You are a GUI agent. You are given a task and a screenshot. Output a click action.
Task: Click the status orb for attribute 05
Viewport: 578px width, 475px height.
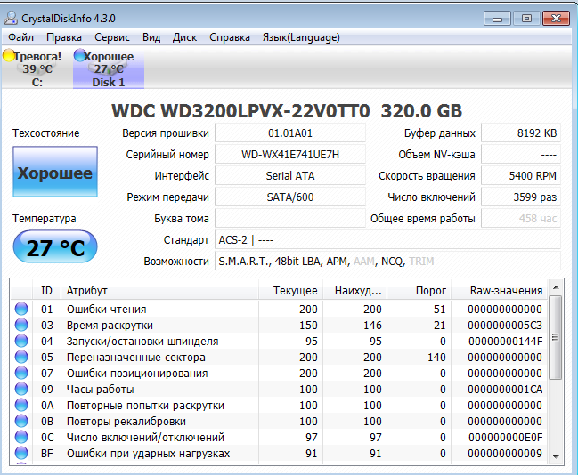[x=21, y=357]
